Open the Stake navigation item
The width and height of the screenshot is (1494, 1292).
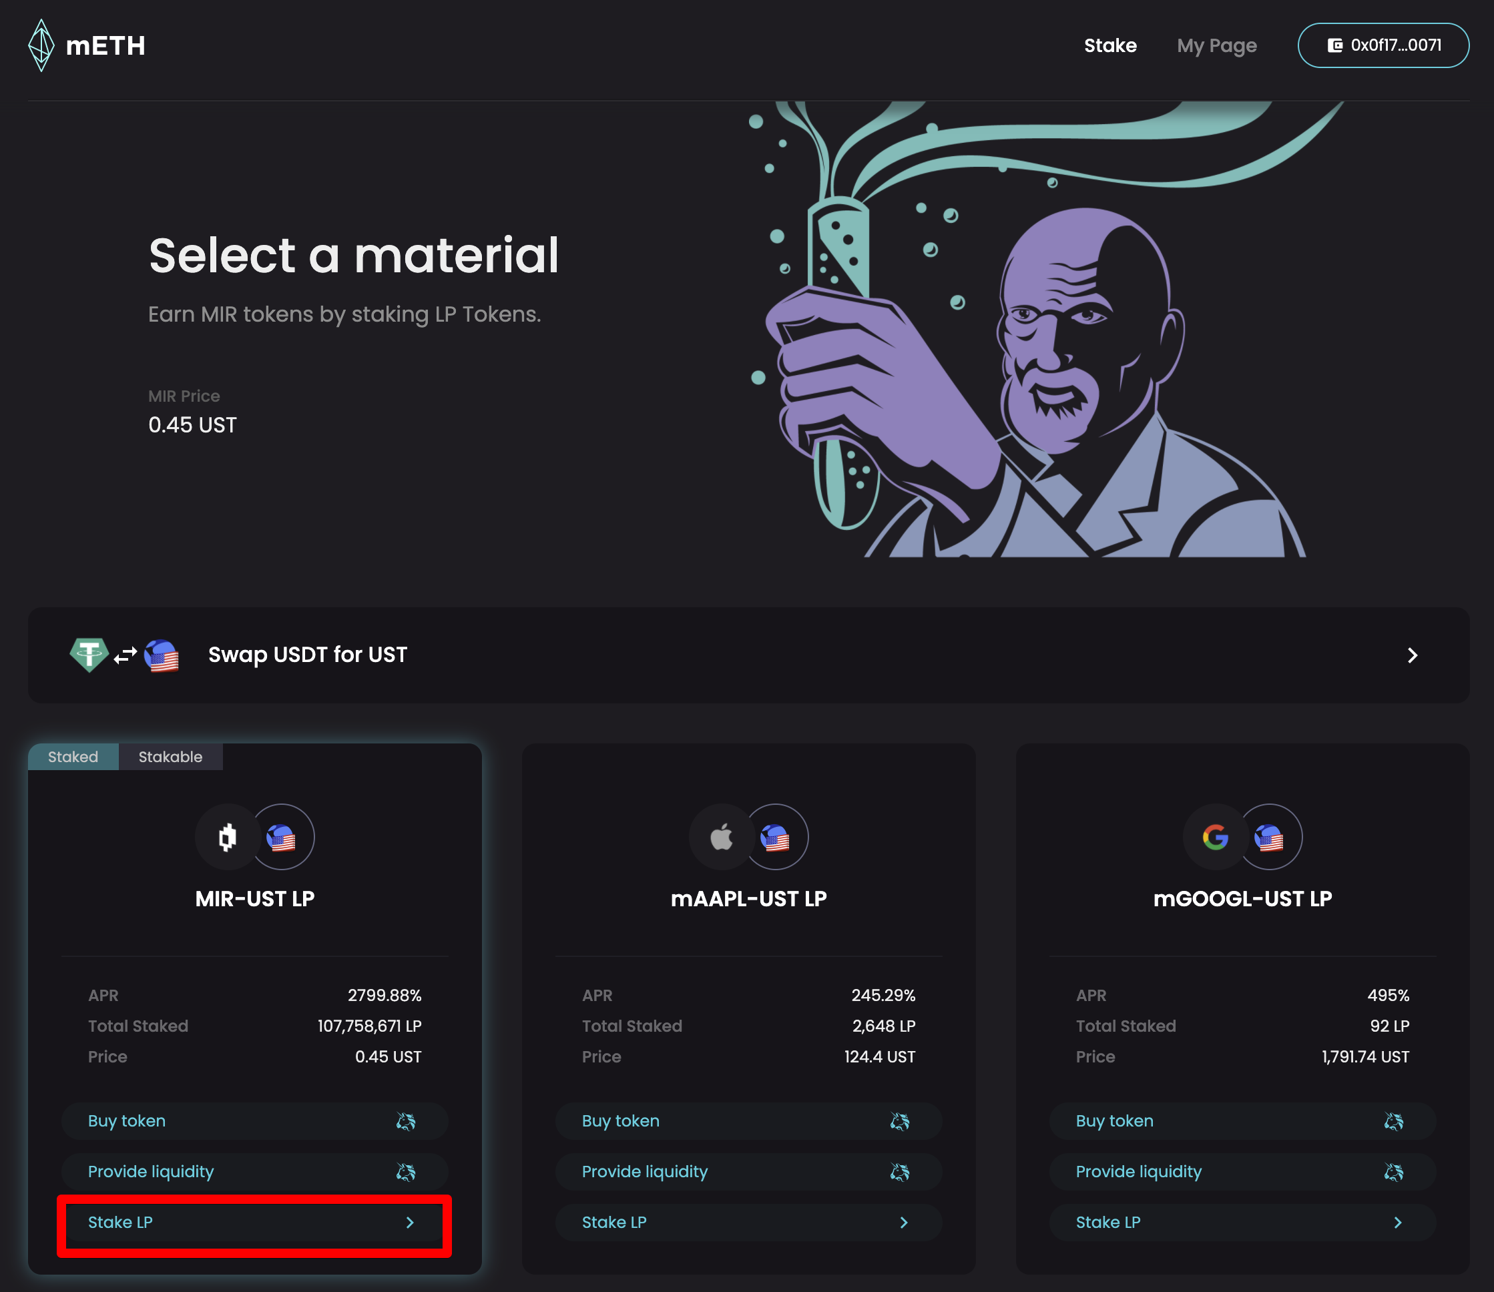1109,45
